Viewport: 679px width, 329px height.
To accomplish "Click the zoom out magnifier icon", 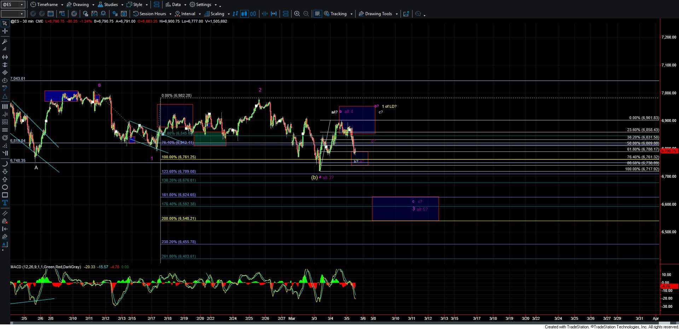I will [306, 14].
